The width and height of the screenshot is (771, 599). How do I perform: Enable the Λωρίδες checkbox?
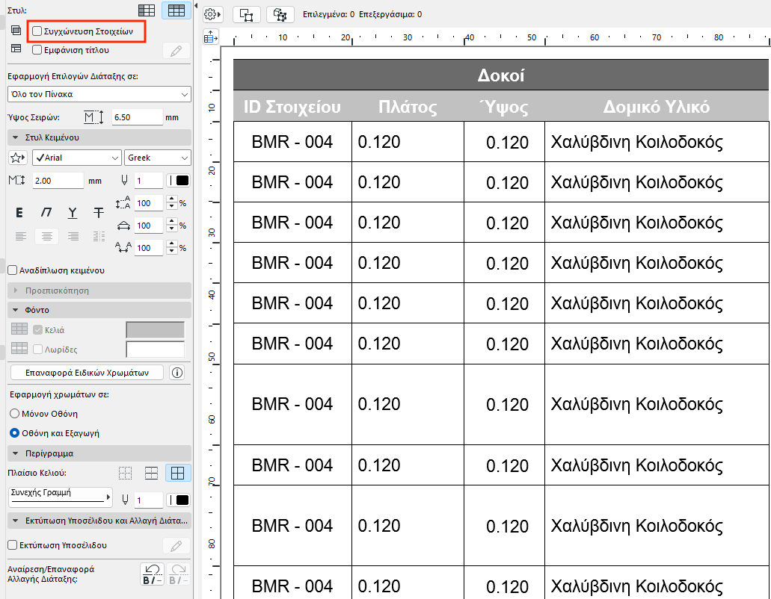coord(38,350)
